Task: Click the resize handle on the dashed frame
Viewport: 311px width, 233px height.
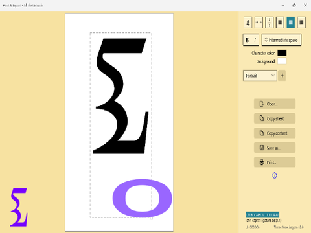Action: [x=152, y=218]
